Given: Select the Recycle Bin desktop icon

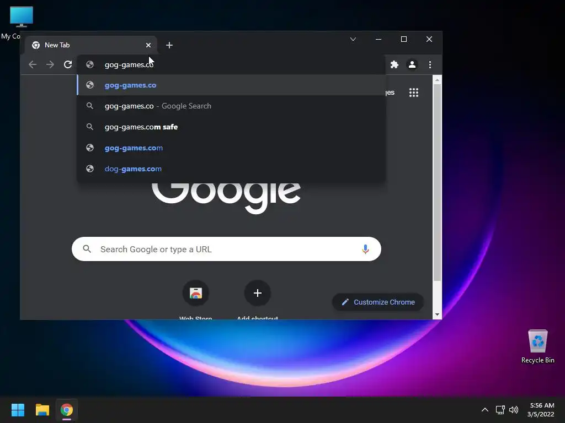Looking at the screenshot, I should coord(537,346).
